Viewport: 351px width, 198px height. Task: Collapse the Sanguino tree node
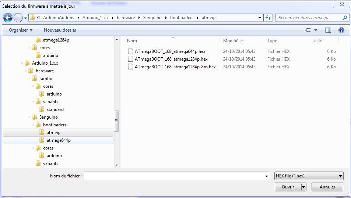pyautogui.click(x=29, y=117)
